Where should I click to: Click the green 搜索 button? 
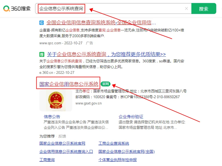pyautogui.click(x=204, y=8)
